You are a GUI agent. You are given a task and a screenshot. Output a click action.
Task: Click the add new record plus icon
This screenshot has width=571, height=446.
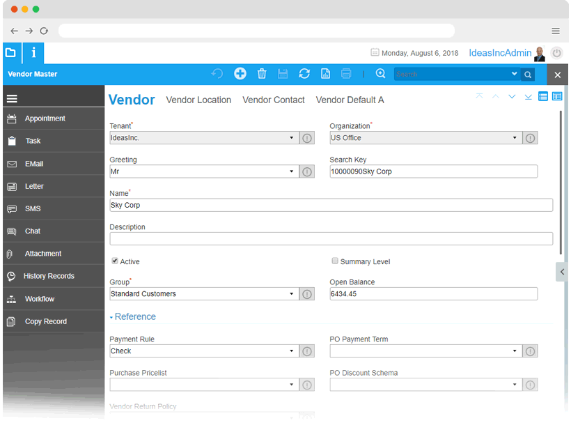click(x=240, y=74)
